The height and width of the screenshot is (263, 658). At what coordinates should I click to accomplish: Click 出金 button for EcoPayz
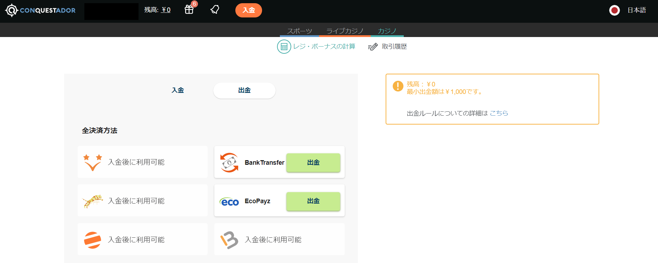point(313,201)
